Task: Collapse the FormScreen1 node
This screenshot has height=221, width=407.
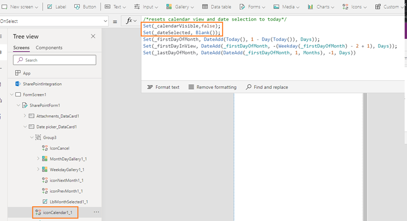Action: click(x=11, y=95)
